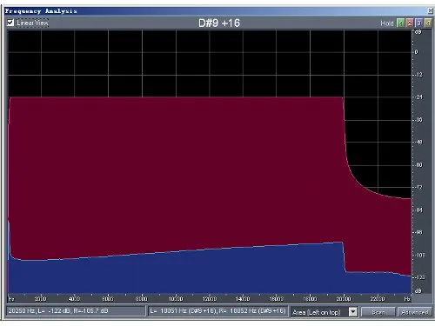This screenshot has height=326, width=435.
Task: Activate red Hold button 2
Action: point(410,23)
